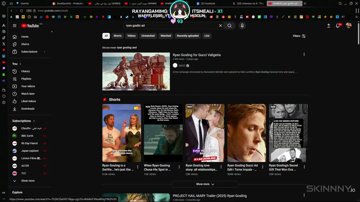Expand the You section chevron
The height and width of the screenshot is (202, 360).
point(20,64)
